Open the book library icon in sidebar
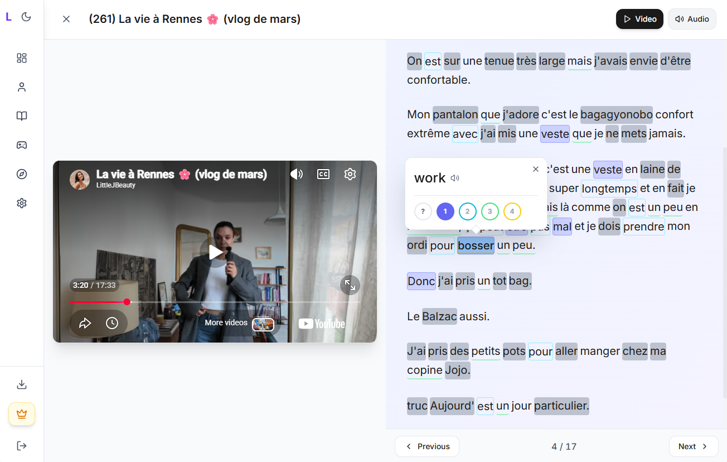Viewport: 727px width, 462px height. click(22, 116)
